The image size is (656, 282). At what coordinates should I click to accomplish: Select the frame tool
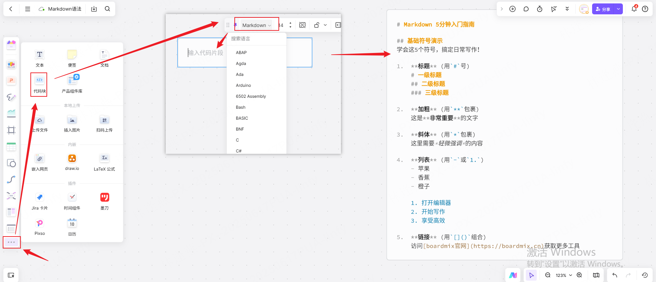click(11, 130)
